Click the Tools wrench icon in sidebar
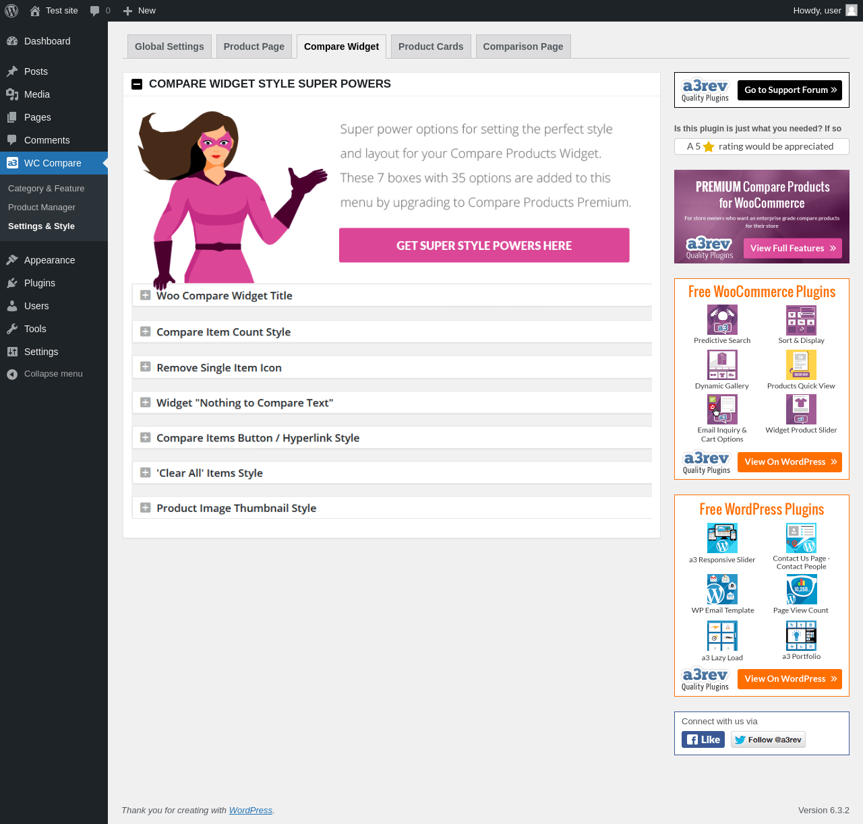Image resolution: width=863 pixels, height=824 pixels. point(12,329)
